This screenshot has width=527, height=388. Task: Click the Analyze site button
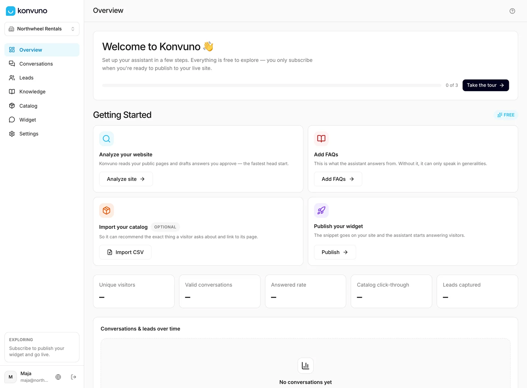[126, 179]
